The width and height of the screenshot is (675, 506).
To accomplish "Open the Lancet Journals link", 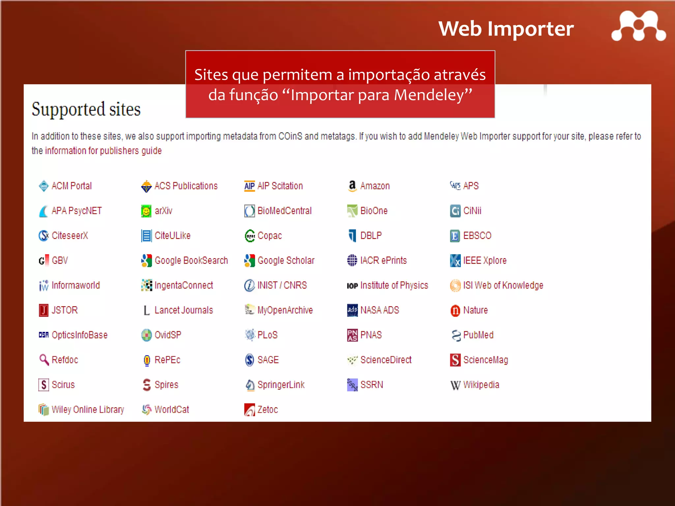I will click(x=184, y=310).
